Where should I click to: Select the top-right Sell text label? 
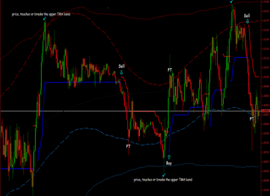tap(247, 16)
